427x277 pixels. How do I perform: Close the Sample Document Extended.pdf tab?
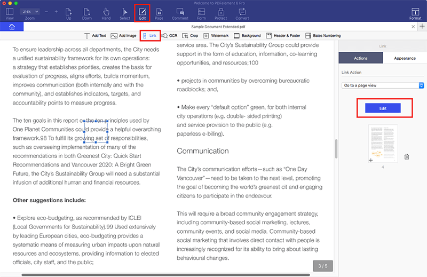[413, 27]
